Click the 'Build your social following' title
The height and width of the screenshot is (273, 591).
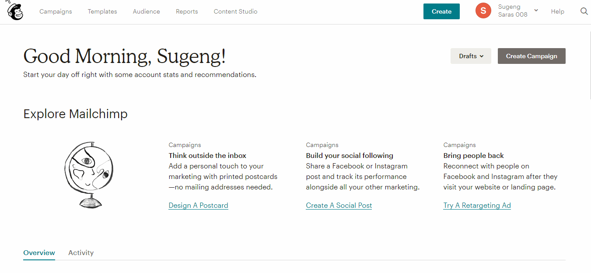coord(350,156)
